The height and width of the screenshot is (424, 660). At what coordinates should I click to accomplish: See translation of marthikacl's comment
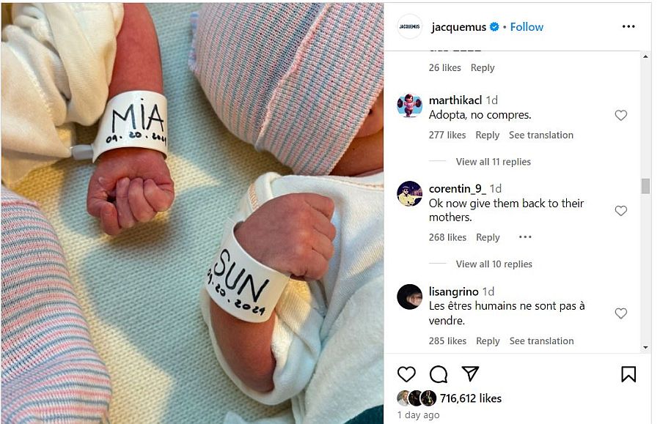541,135
